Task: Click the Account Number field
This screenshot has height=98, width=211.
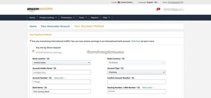Action: pos(61,82)
